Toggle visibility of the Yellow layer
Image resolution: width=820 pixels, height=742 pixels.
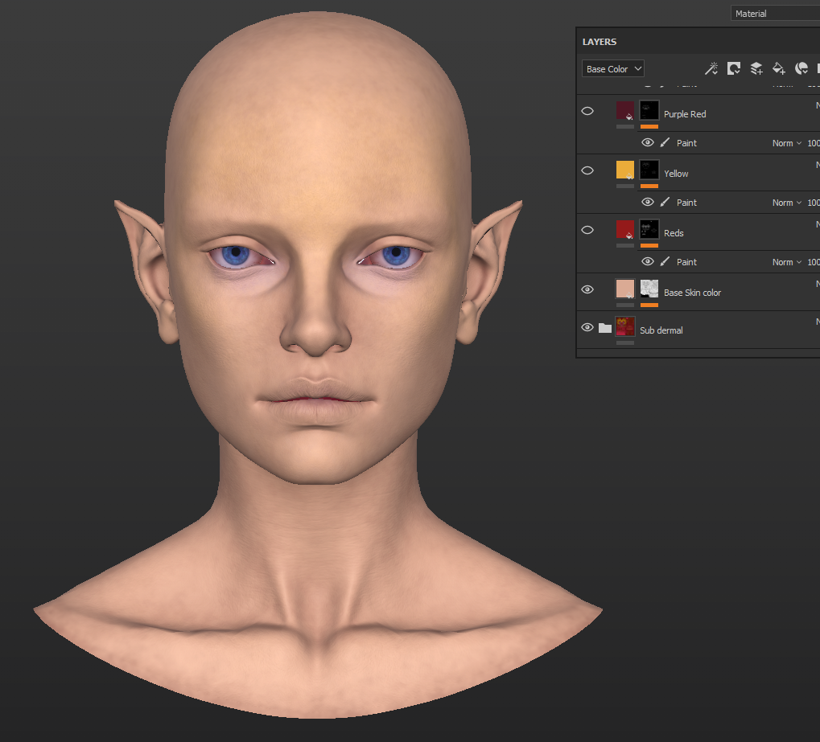pyautogui.click(x=587, y=171)
